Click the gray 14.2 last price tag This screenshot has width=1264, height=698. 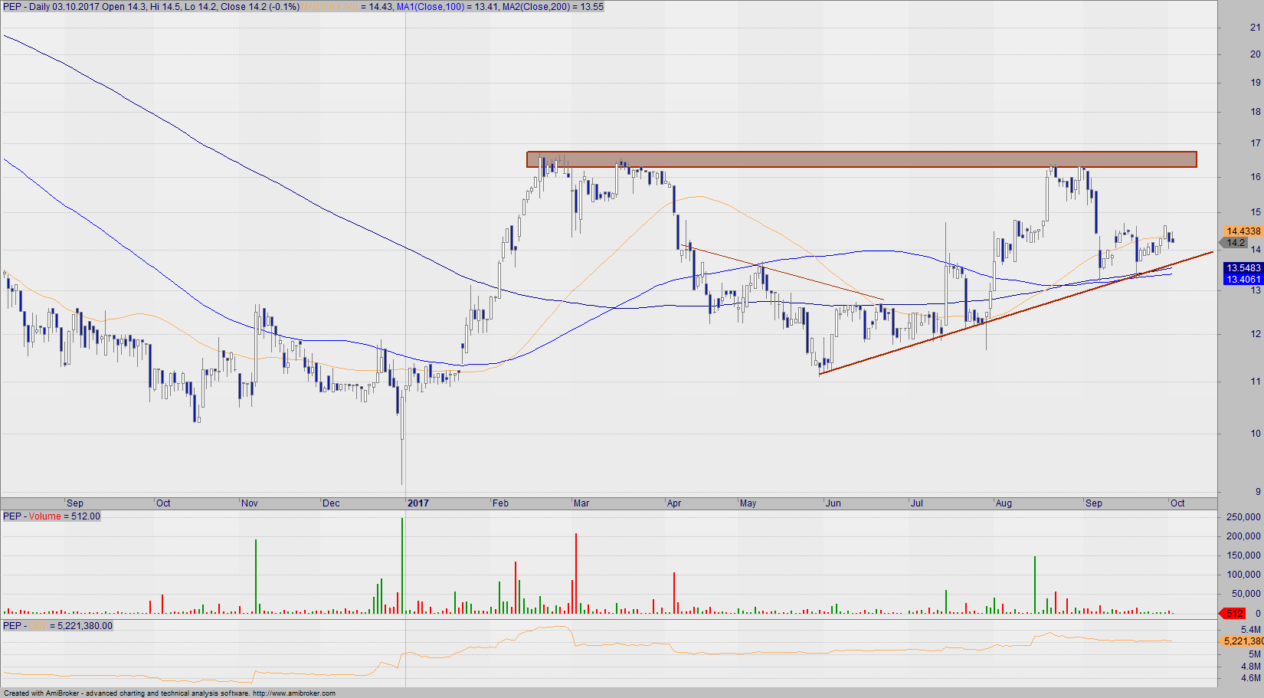(1235, 243)
